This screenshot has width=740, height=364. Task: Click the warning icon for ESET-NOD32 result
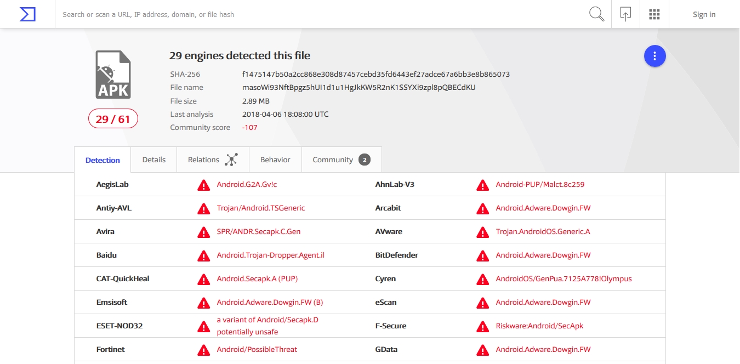[x=203, y=327]
